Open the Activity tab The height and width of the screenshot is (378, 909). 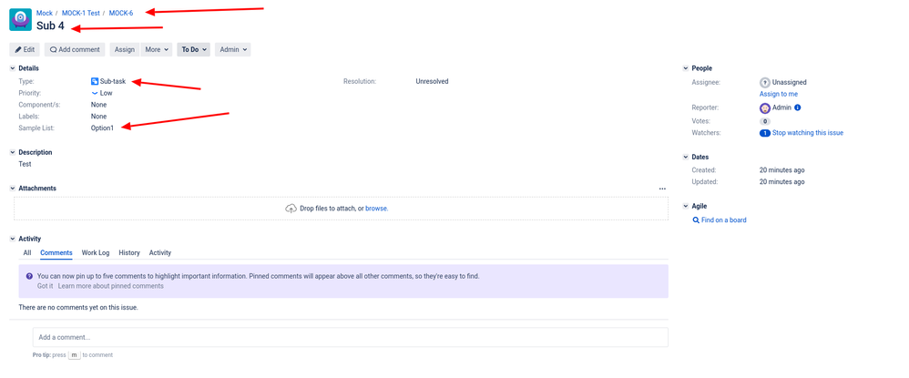[x=160, y=253]
